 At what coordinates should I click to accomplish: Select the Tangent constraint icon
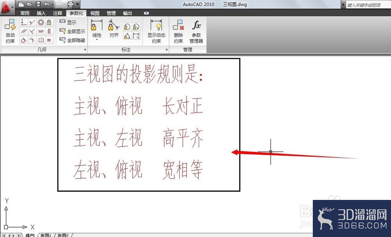point(23,40)
